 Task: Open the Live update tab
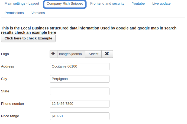[x=161, y=4]
